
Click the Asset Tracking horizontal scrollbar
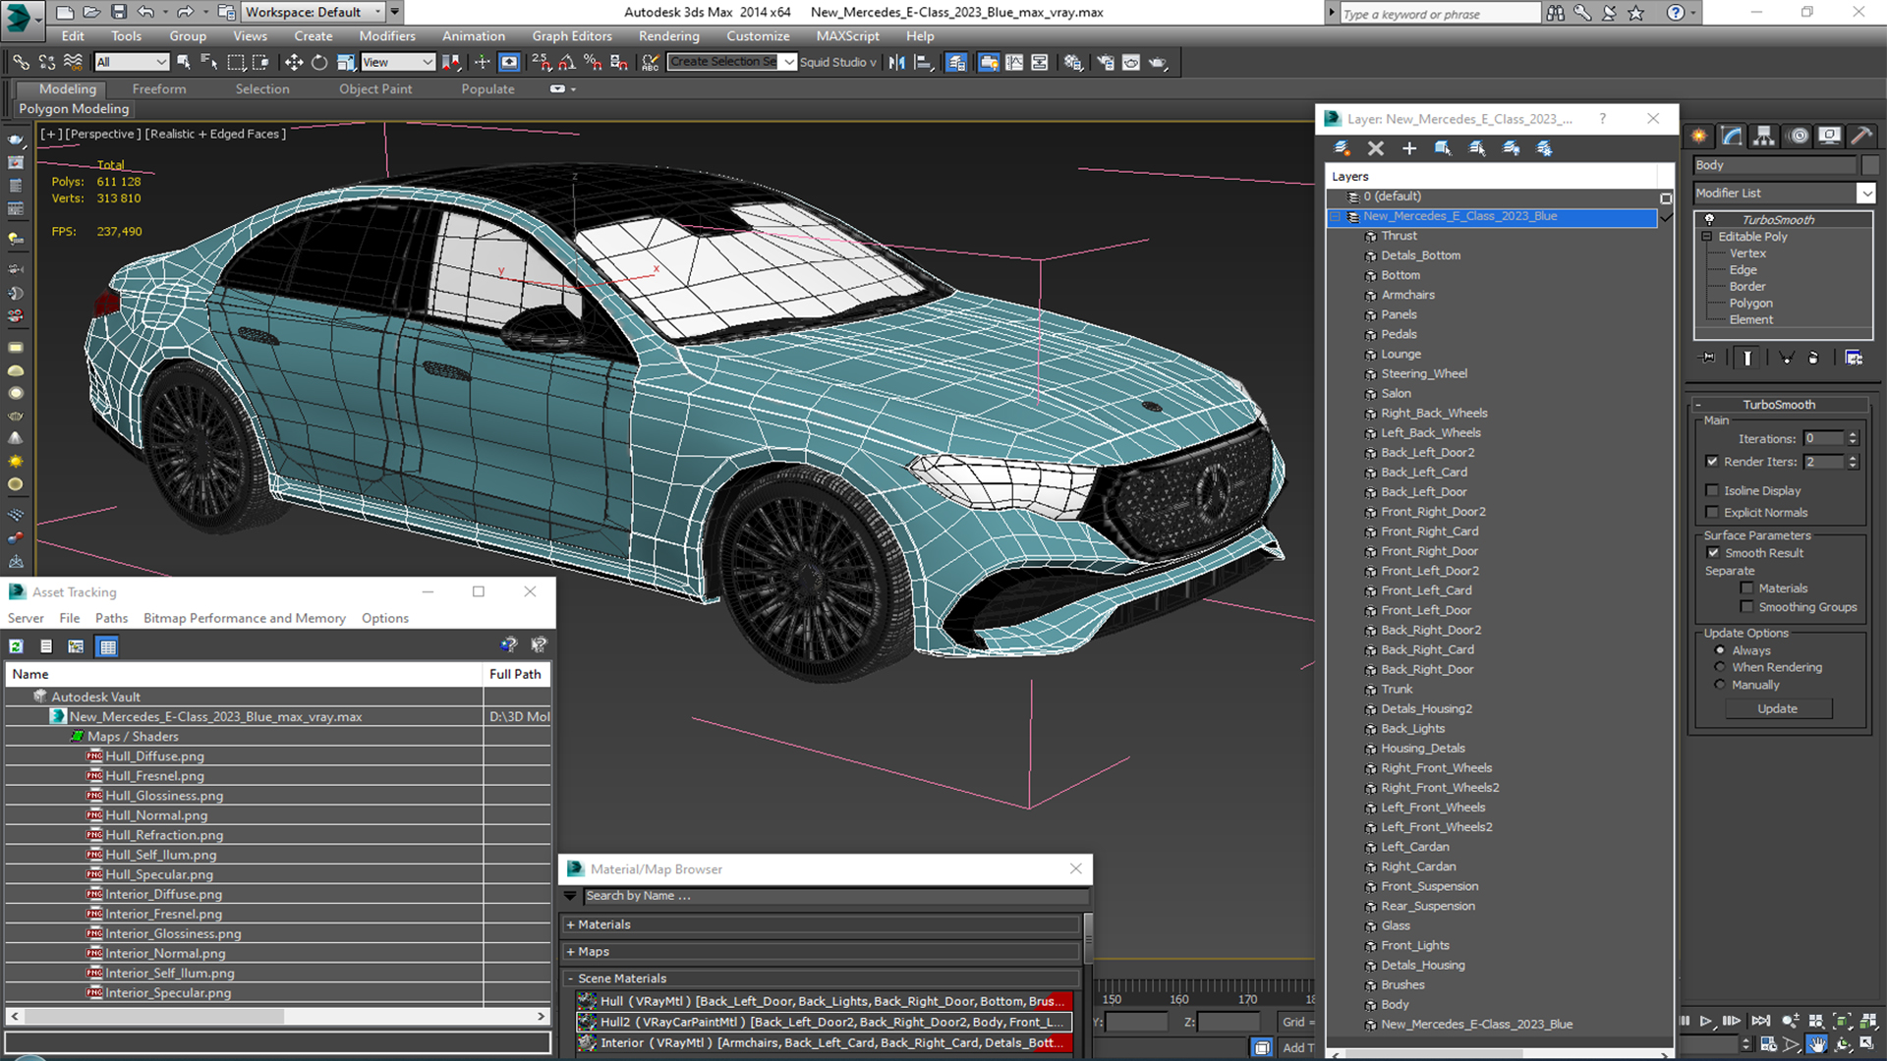point(278,1016)
